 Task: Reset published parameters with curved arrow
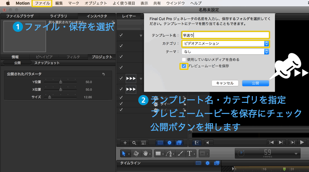click(x=104, y=74)
